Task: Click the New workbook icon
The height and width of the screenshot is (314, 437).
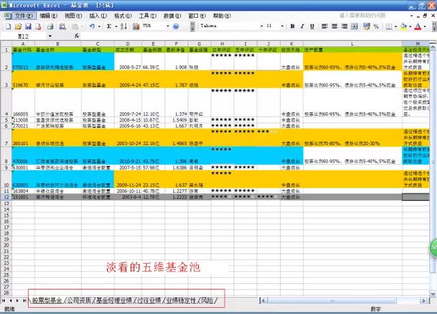Action: [6, 26]
